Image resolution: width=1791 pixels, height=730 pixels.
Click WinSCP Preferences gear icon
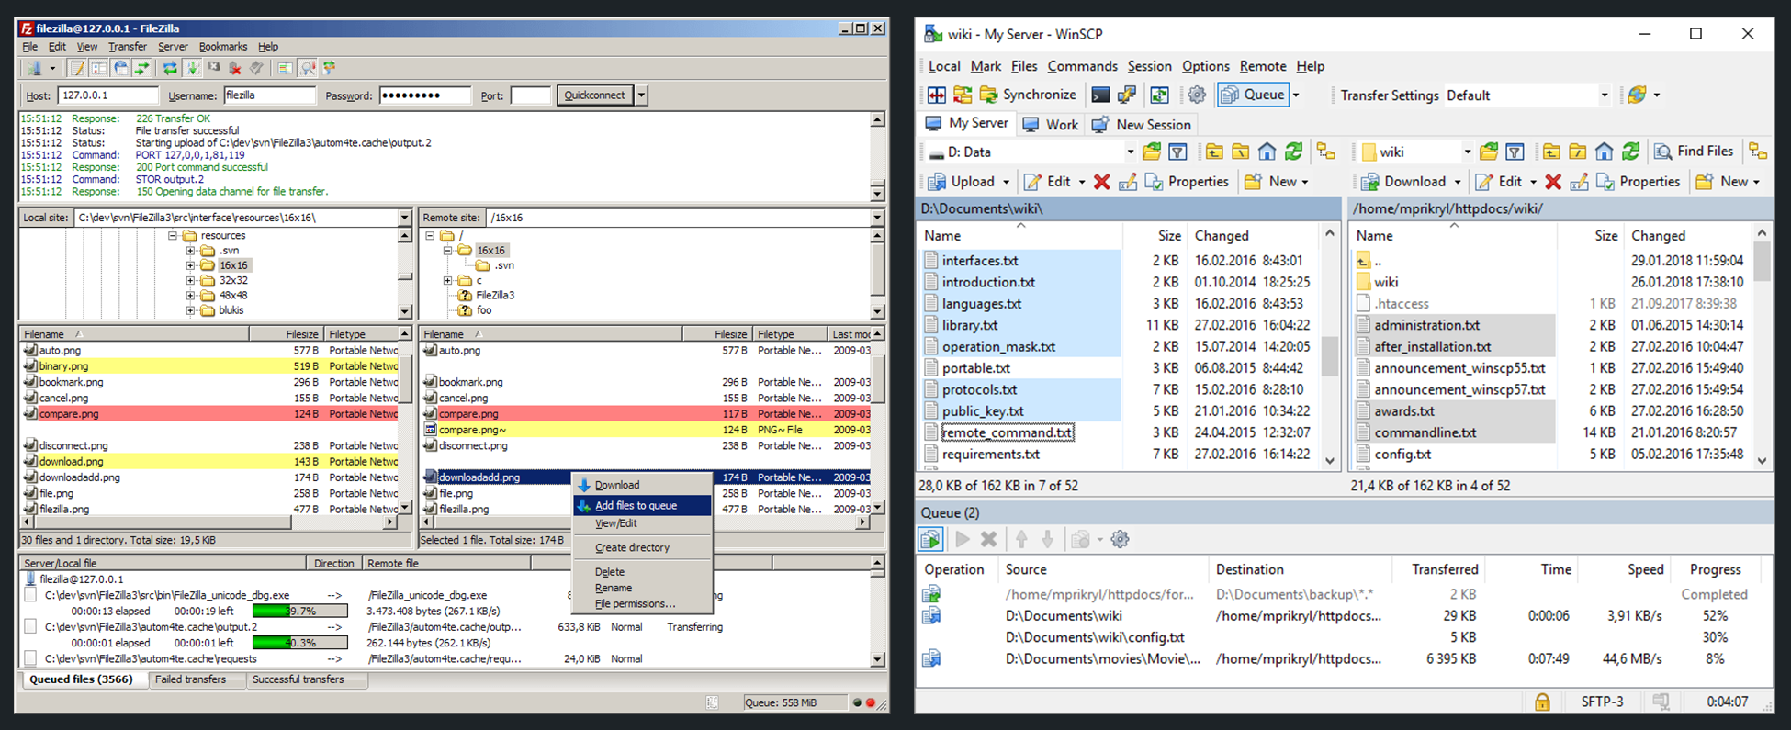click(x=1196, y=95)
